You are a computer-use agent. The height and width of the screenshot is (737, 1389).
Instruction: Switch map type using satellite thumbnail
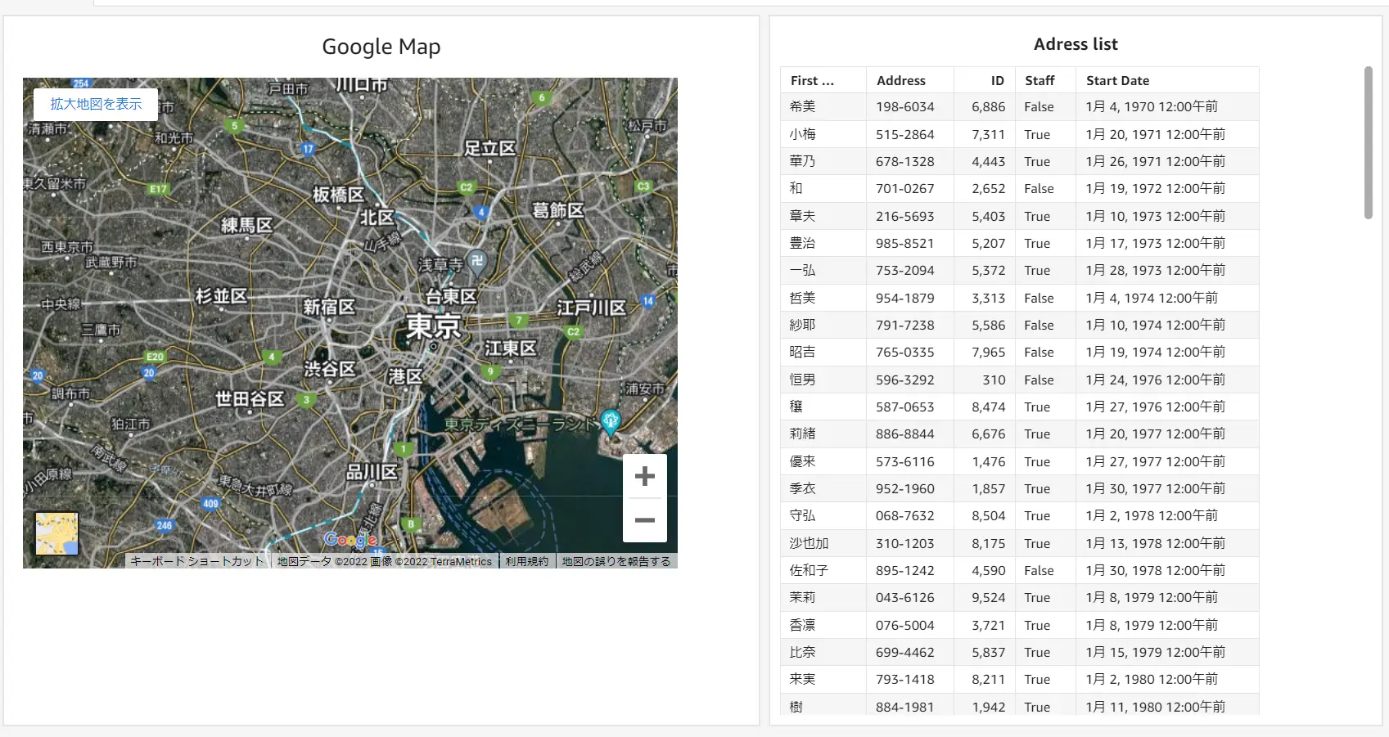56,533
